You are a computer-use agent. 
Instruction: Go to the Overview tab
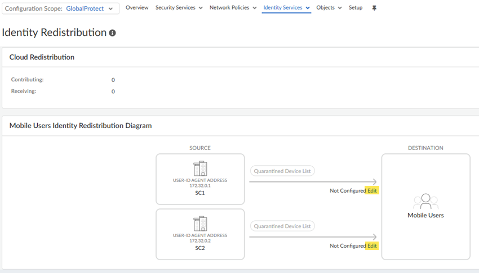tap(137, 8)
